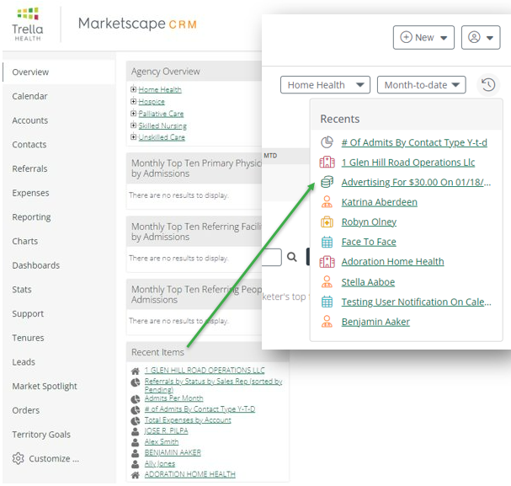Click building icon beside Adoration Home Health
The width and height of the screenshot is (511, 486).
click(x=327, y=262)
